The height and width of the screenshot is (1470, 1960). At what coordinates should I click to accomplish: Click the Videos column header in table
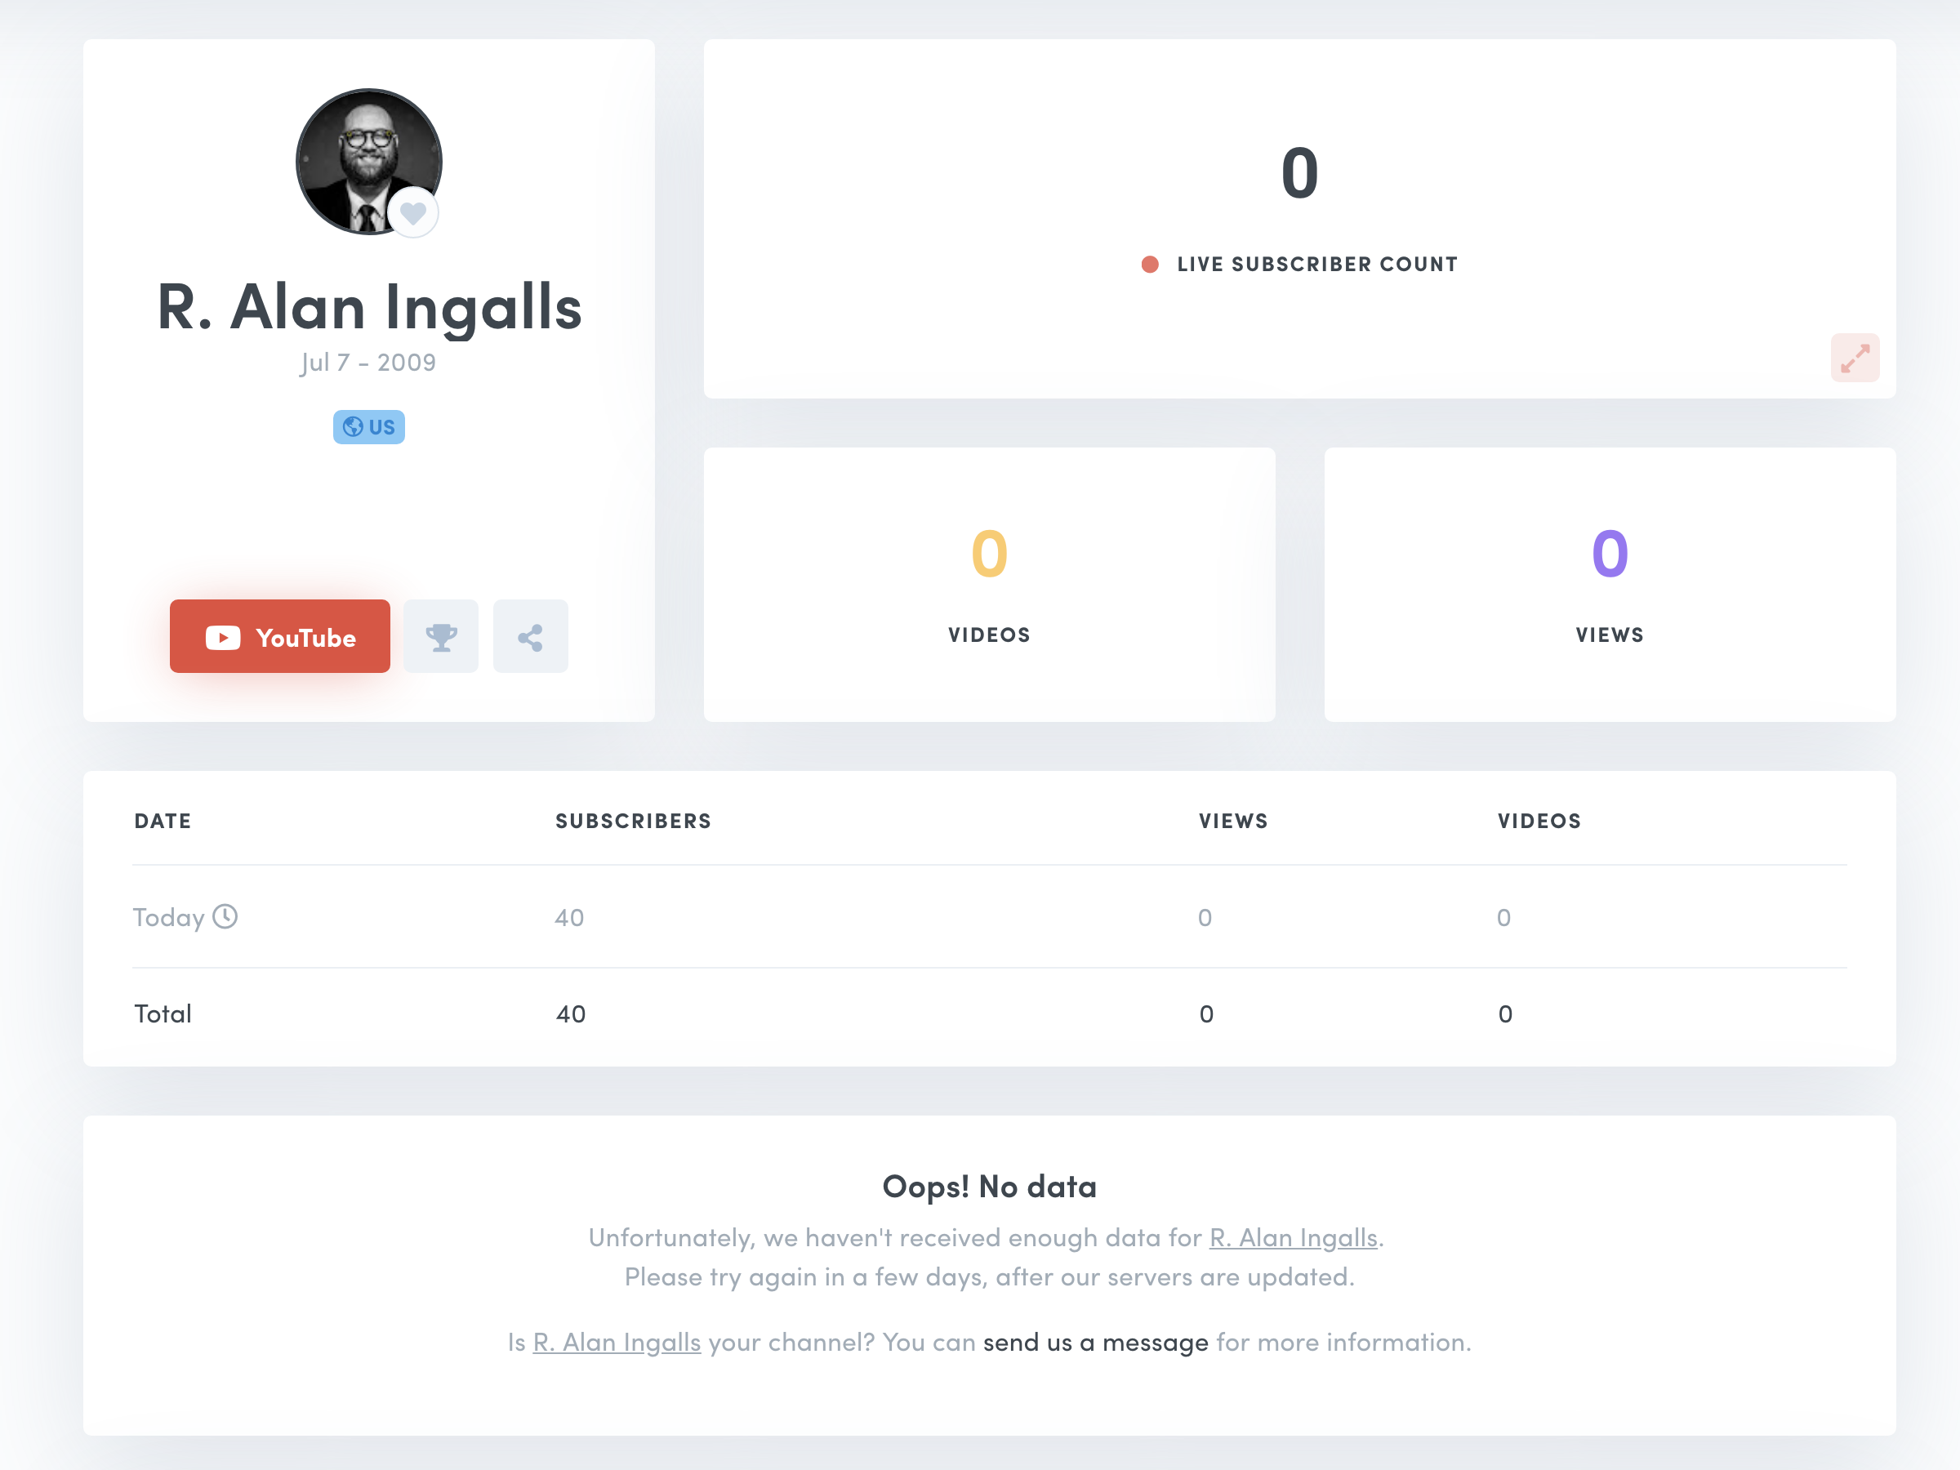pos(1539,822)
